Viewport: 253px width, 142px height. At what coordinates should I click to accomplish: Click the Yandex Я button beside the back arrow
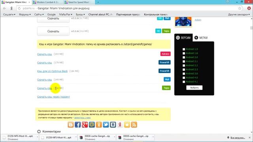(x=11, y=8)
